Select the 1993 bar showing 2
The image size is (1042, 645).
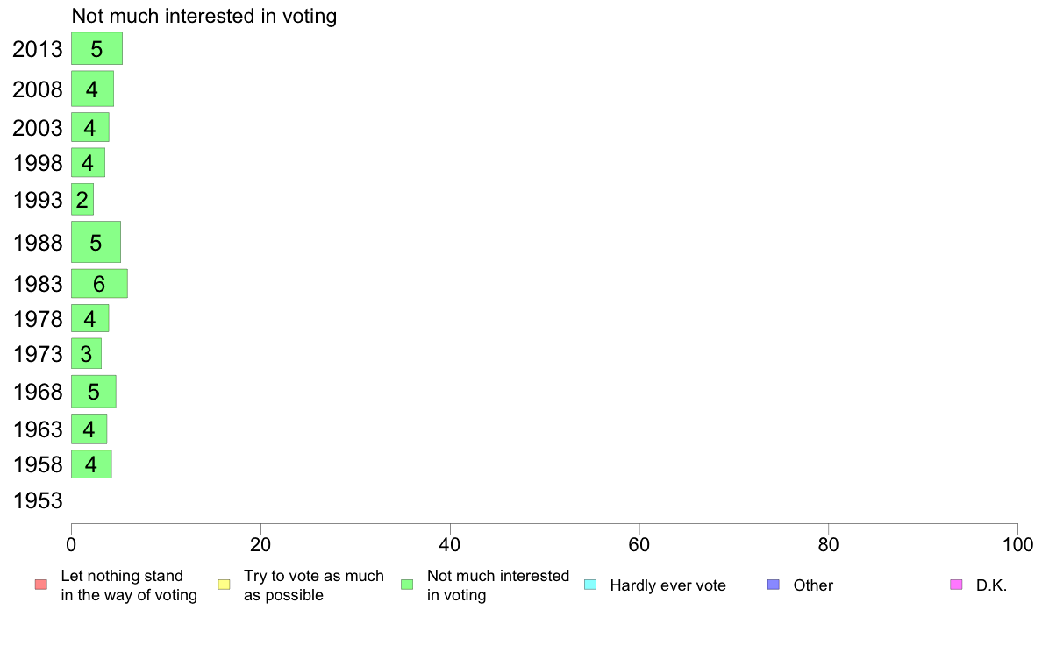[x=82, y=199]
